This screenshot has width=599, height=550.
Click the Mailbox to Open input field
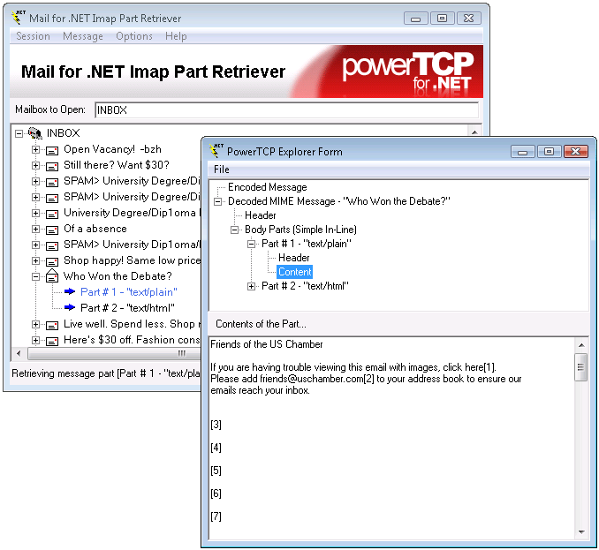286,110
